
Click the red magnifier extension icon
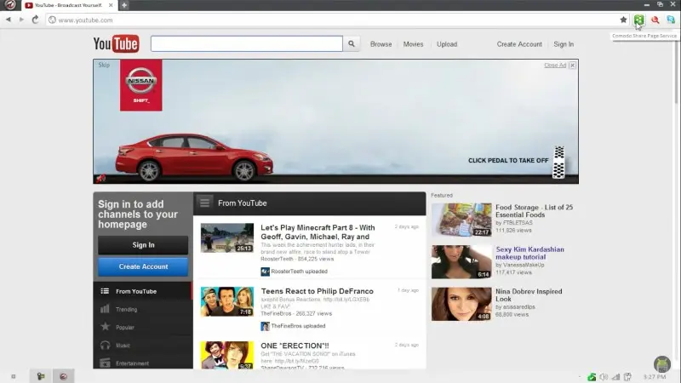pos(655,20)
